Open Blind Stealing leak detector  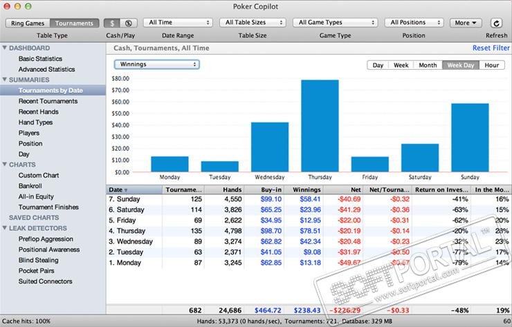39,260
